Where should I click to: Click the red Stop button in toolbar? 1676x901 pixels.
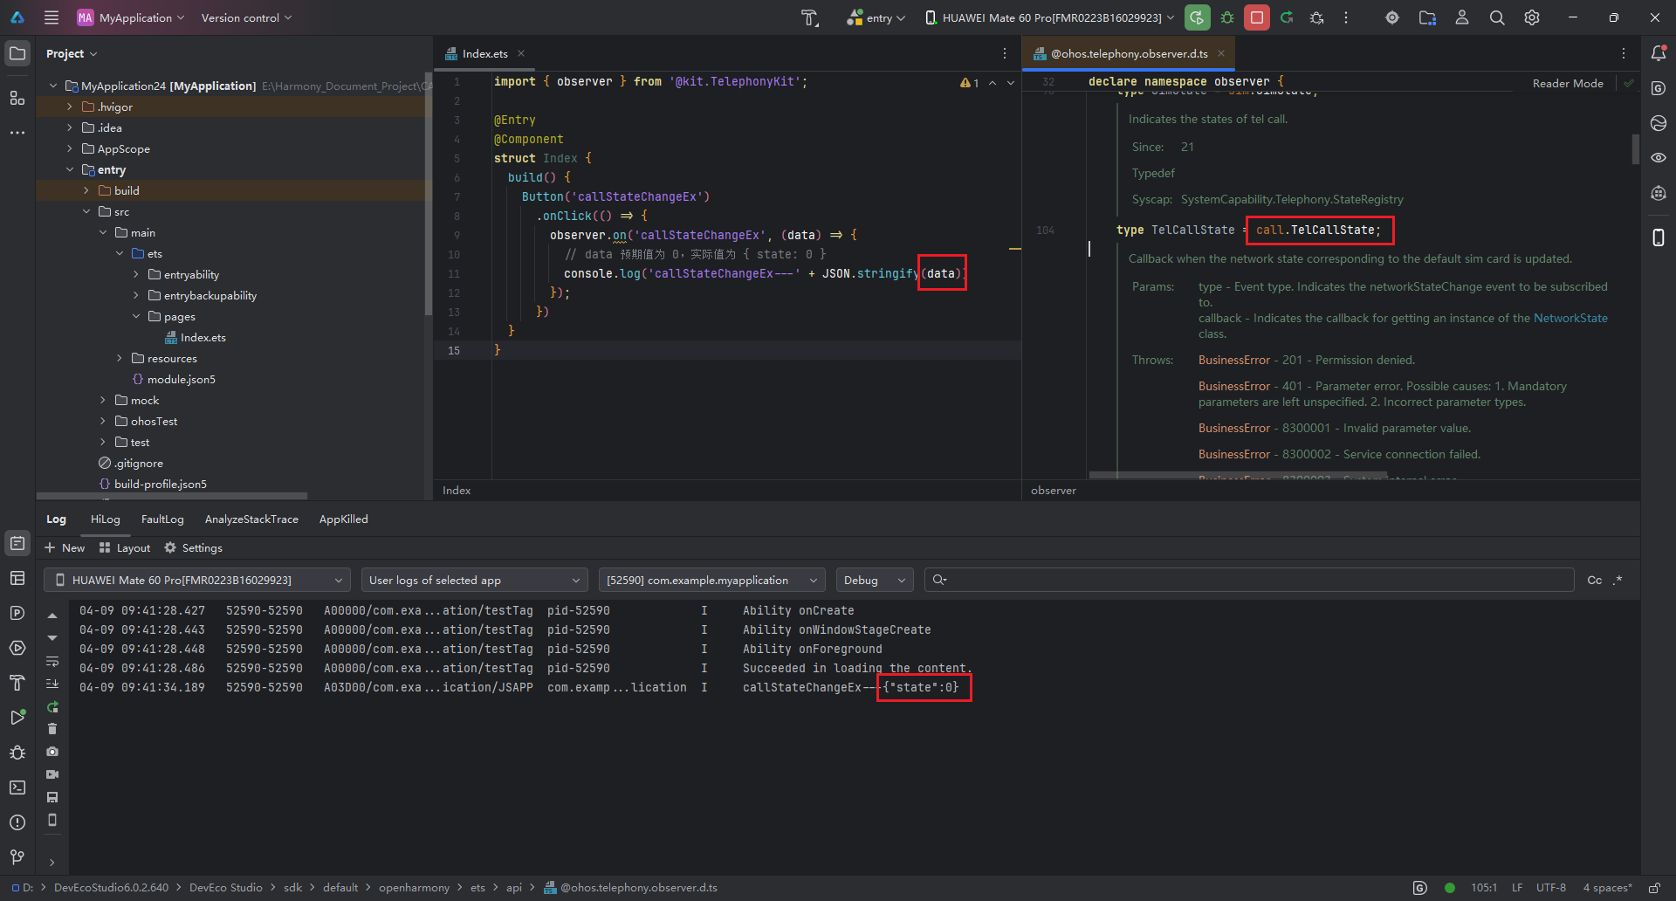click(1256, 17)
